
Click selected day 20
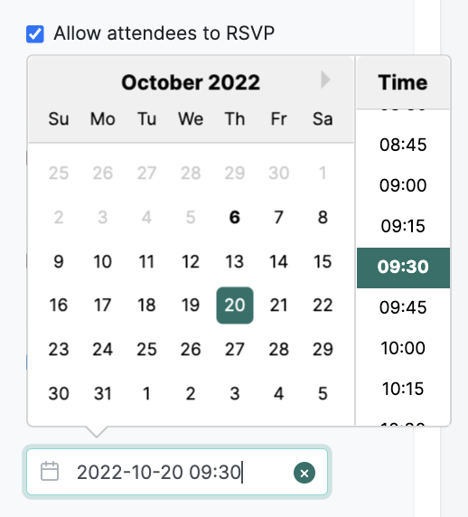click(235, 305)
